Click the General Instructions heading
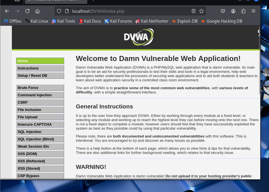The image size is (269, 192). pyautogui.click(x=104, y=106)
